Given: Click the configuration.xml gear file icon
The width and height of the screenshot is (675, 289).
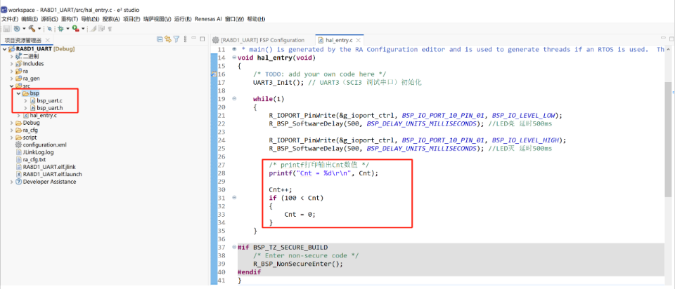Looking at the screenshot, I should click(18, 144).
